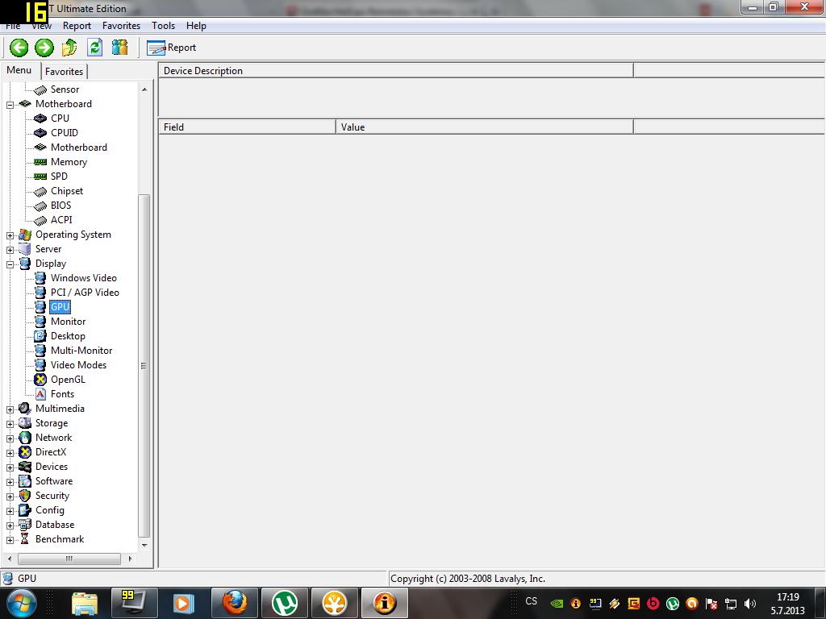Go up one level with the Up arrow icon

[69, 48]
